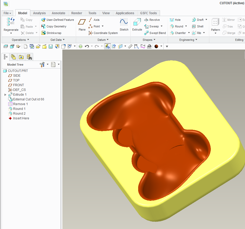Select External Cut Out id 66 feature
The height and width of the screenshot is (229, 245).
pos(26,99)
